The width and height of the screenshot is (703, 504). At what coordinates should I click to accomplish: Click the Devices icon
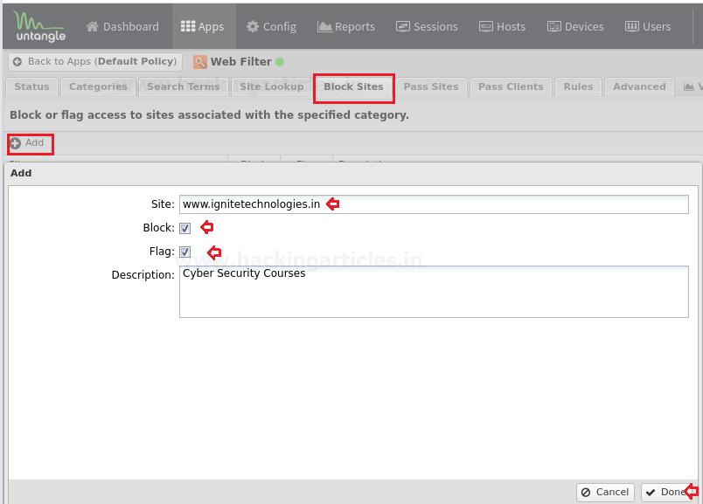pos(554,26)
